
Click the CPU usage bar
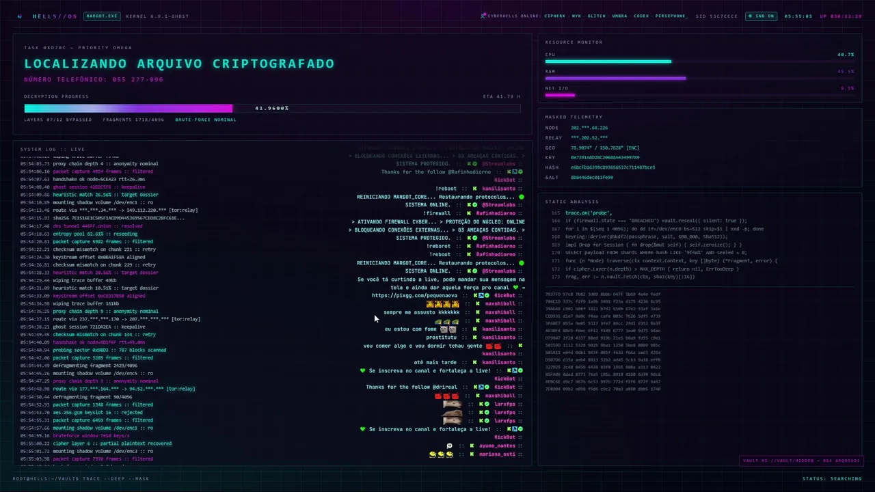(x=699, y=61)
